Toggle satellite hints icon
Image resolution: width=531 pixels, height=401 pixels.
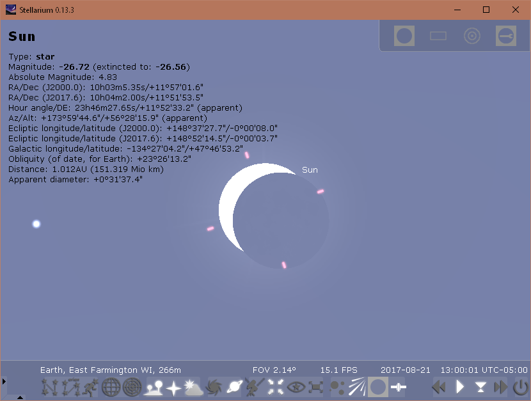pyautogui.click(x=398, y=387)
